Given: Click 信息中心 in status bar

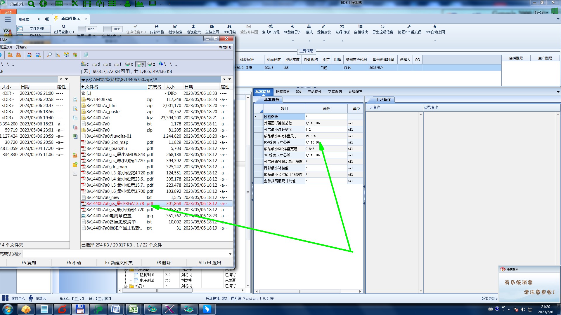Looking at the screenshot, I should (14, 298).
